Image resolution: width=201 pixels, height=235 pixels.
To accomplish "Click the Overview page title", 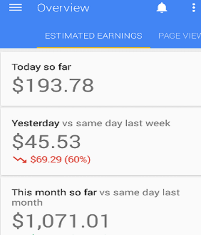I will click(x=63, y=8).
